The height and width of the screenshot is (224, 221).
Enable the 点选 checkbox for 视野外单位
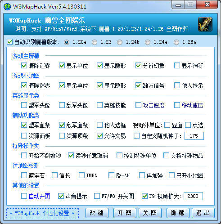pos(188,125)
